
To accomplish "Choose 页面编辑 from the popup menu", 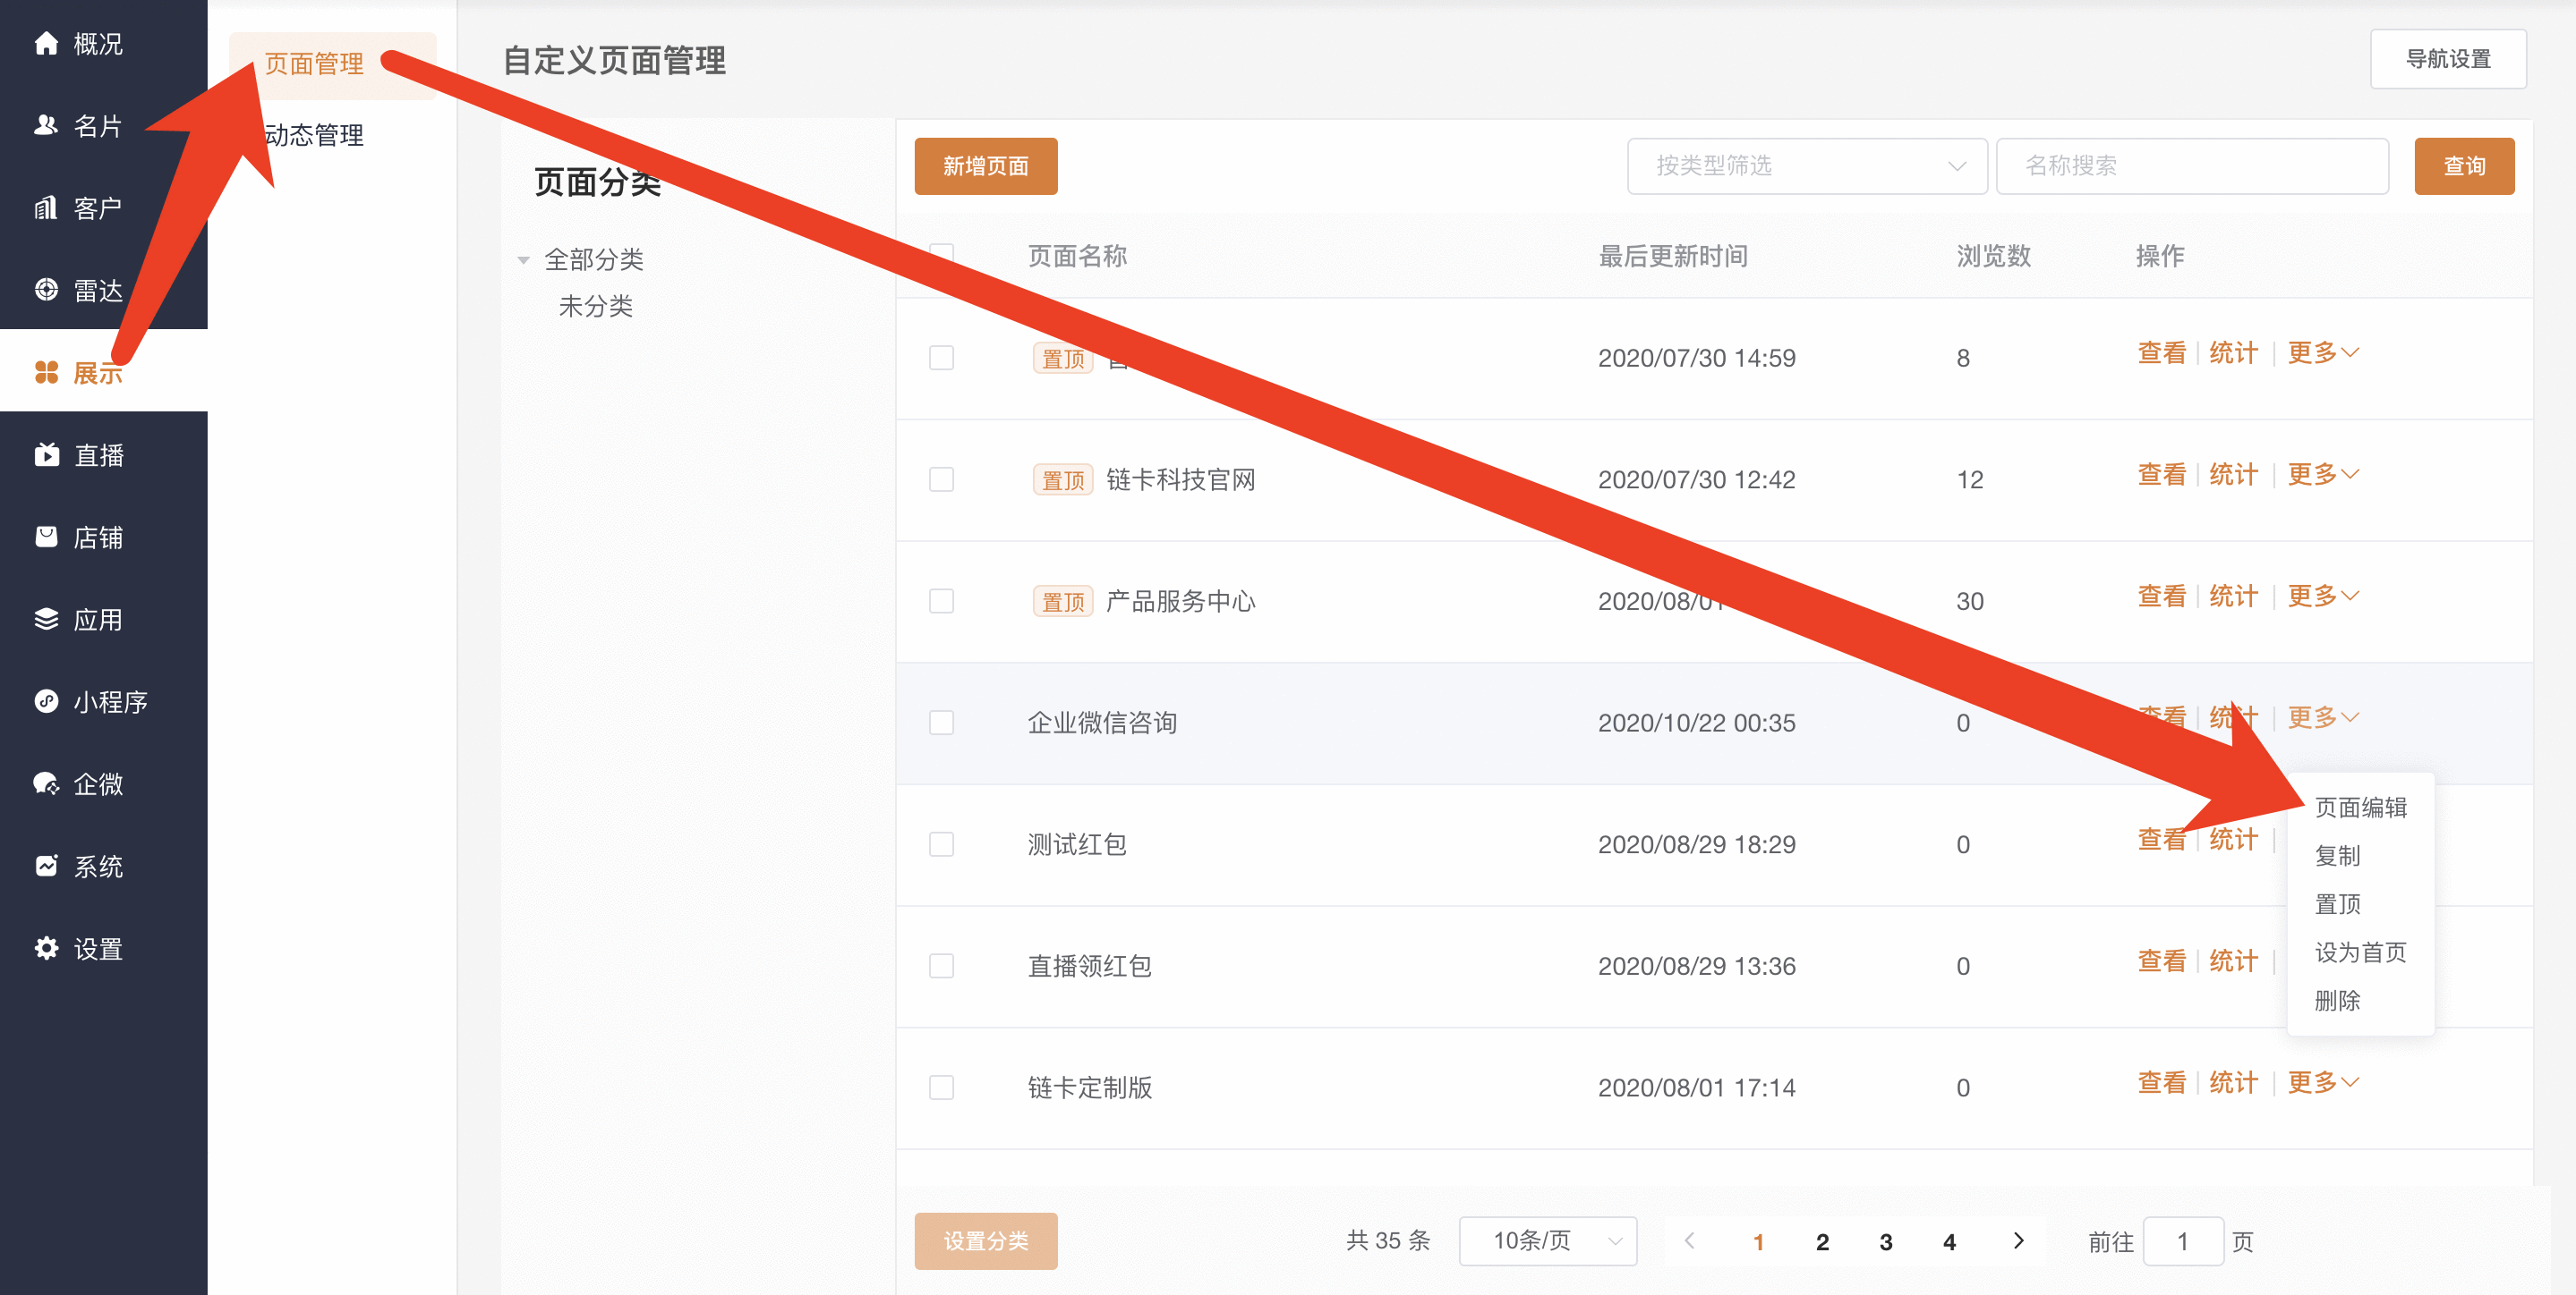I will 2360,808.
